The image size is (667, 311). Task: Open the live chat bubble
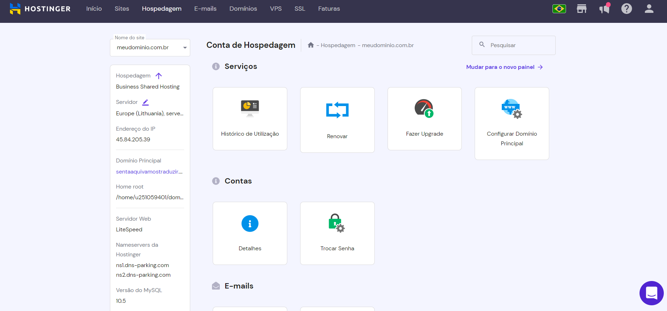pos(651,293)
